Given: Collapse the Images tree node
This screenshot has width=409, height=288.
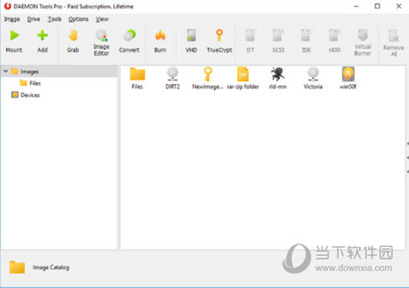Looking at the screenshot, I should 5,71.
